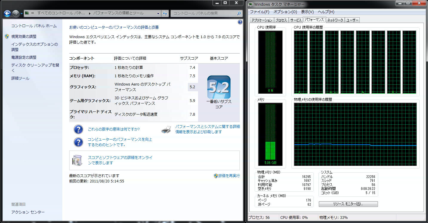Click the 物理メモリの使用率の履歴 graph
The width and height of the screenshot is (428, 223).
(355, 134)
